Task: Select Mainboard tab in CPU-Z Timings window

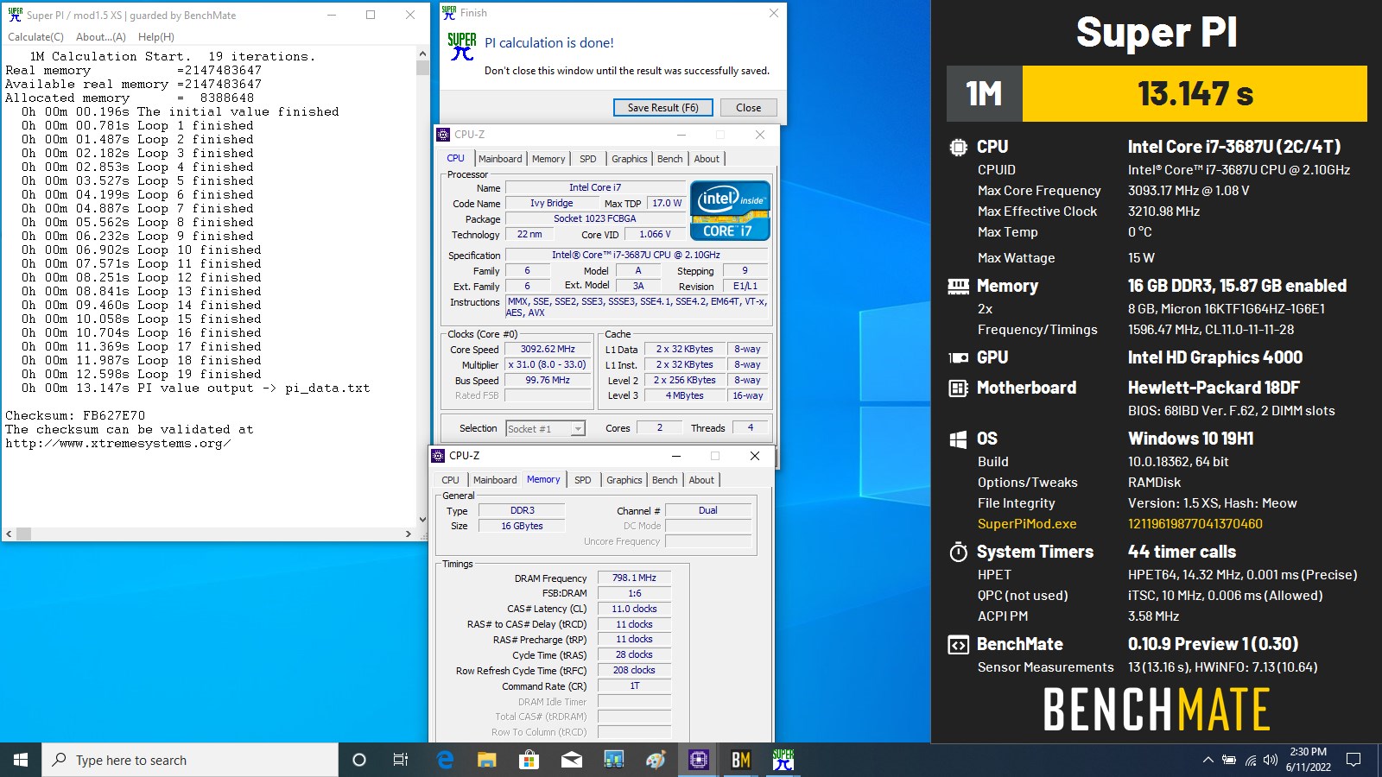Action: click(x=495, y=480)
